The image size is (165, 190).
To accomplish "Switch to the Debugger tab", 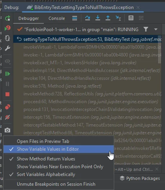I will point(29,18).
